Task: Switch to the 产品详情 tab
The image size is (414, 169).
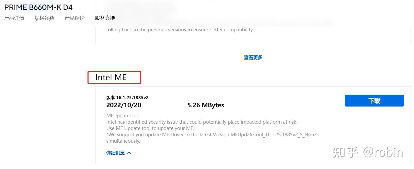Action: (14, 18)
